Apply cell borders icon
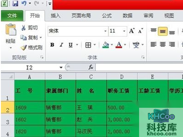 pyautogui.click(x=88, y=45)
